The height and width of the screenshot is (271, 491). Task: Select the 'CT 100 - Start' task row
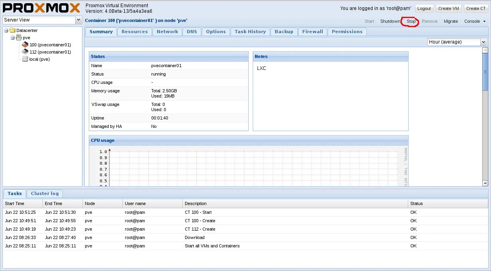pyautogui.click(x=245, y=212)
